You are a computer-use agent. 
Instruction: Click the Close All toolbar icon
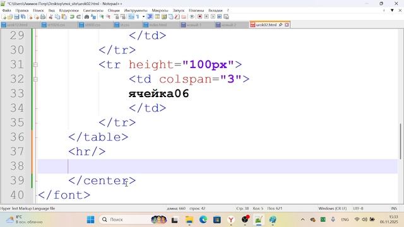coord(37,17)
